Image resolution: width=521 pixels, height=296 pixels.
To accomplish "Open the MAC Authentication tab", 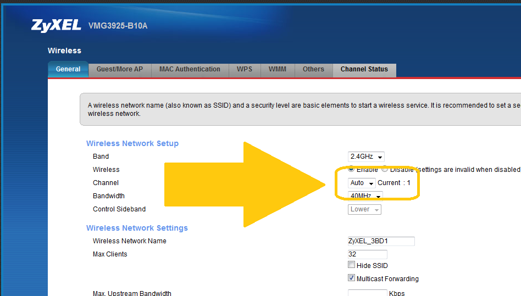I will pyautogui.click(x=190, y=69).
